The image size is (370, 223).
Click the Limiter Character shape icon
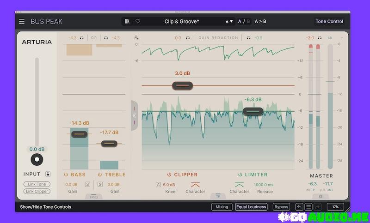pos(239,185)
